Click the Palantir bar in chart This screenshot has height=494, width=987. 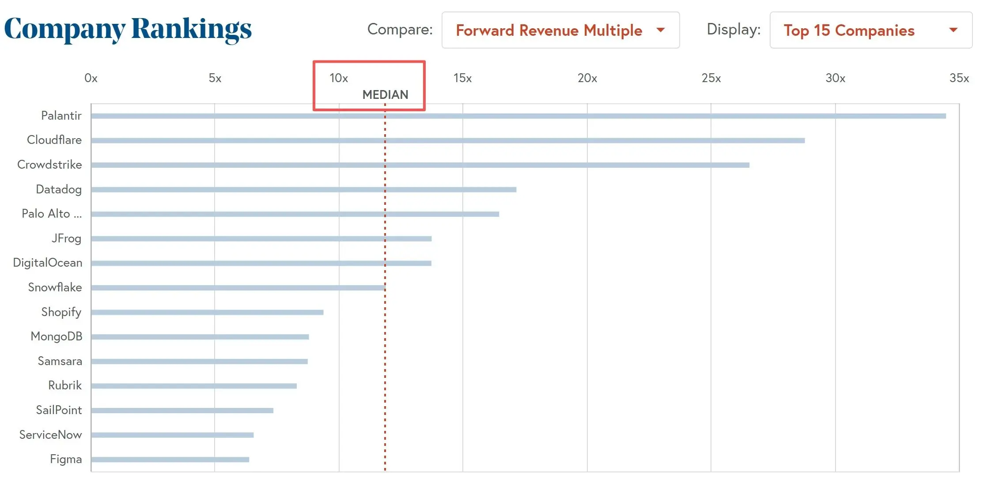518,116
